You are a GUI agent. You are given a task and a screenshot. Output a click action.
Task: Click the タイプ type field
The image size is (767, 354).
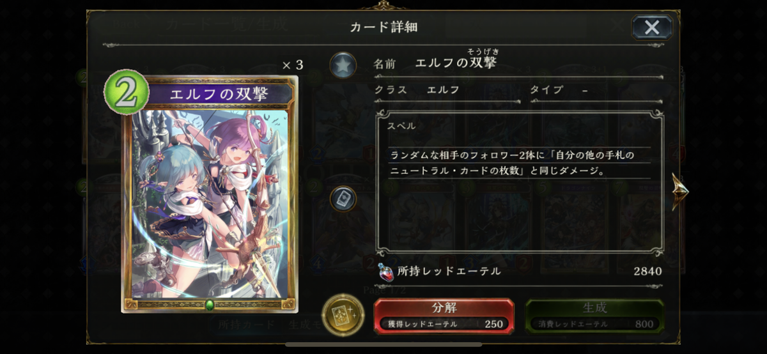596,90
